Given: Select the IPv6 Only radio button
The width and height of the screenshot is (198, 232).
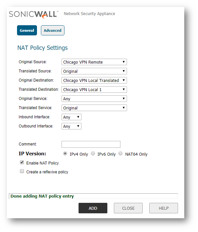Looking at the screenshot, I should tap(93, 154).
